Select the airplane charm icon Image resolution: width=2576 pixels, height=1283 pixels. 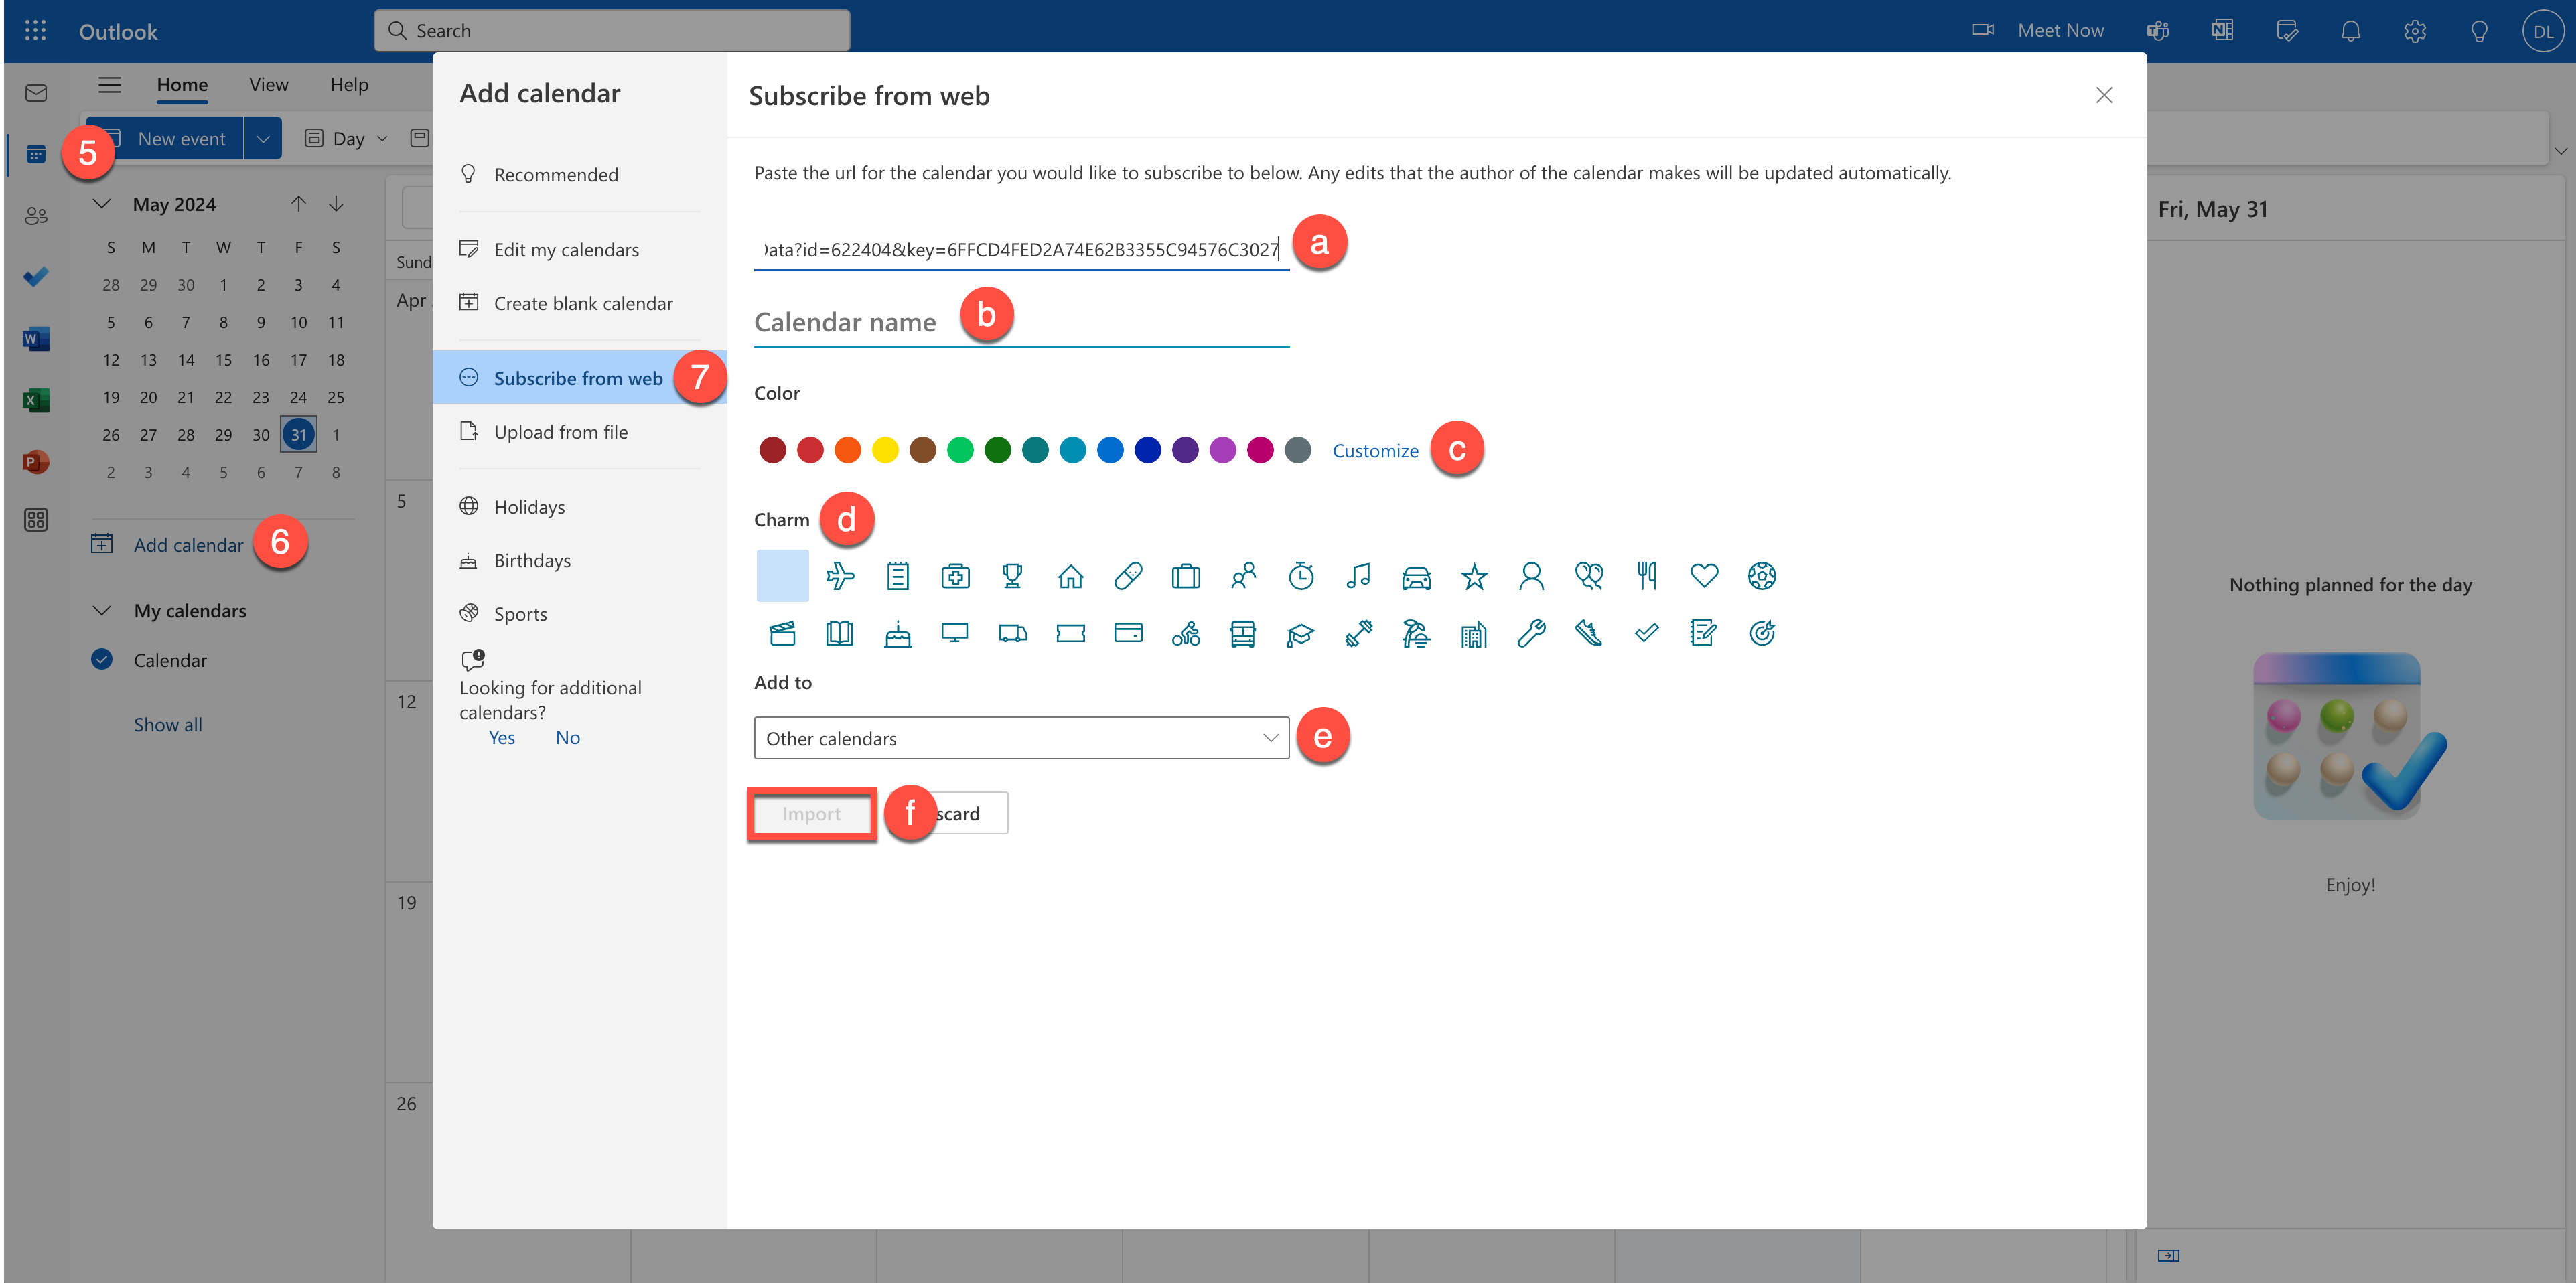[x=840, y=575]
